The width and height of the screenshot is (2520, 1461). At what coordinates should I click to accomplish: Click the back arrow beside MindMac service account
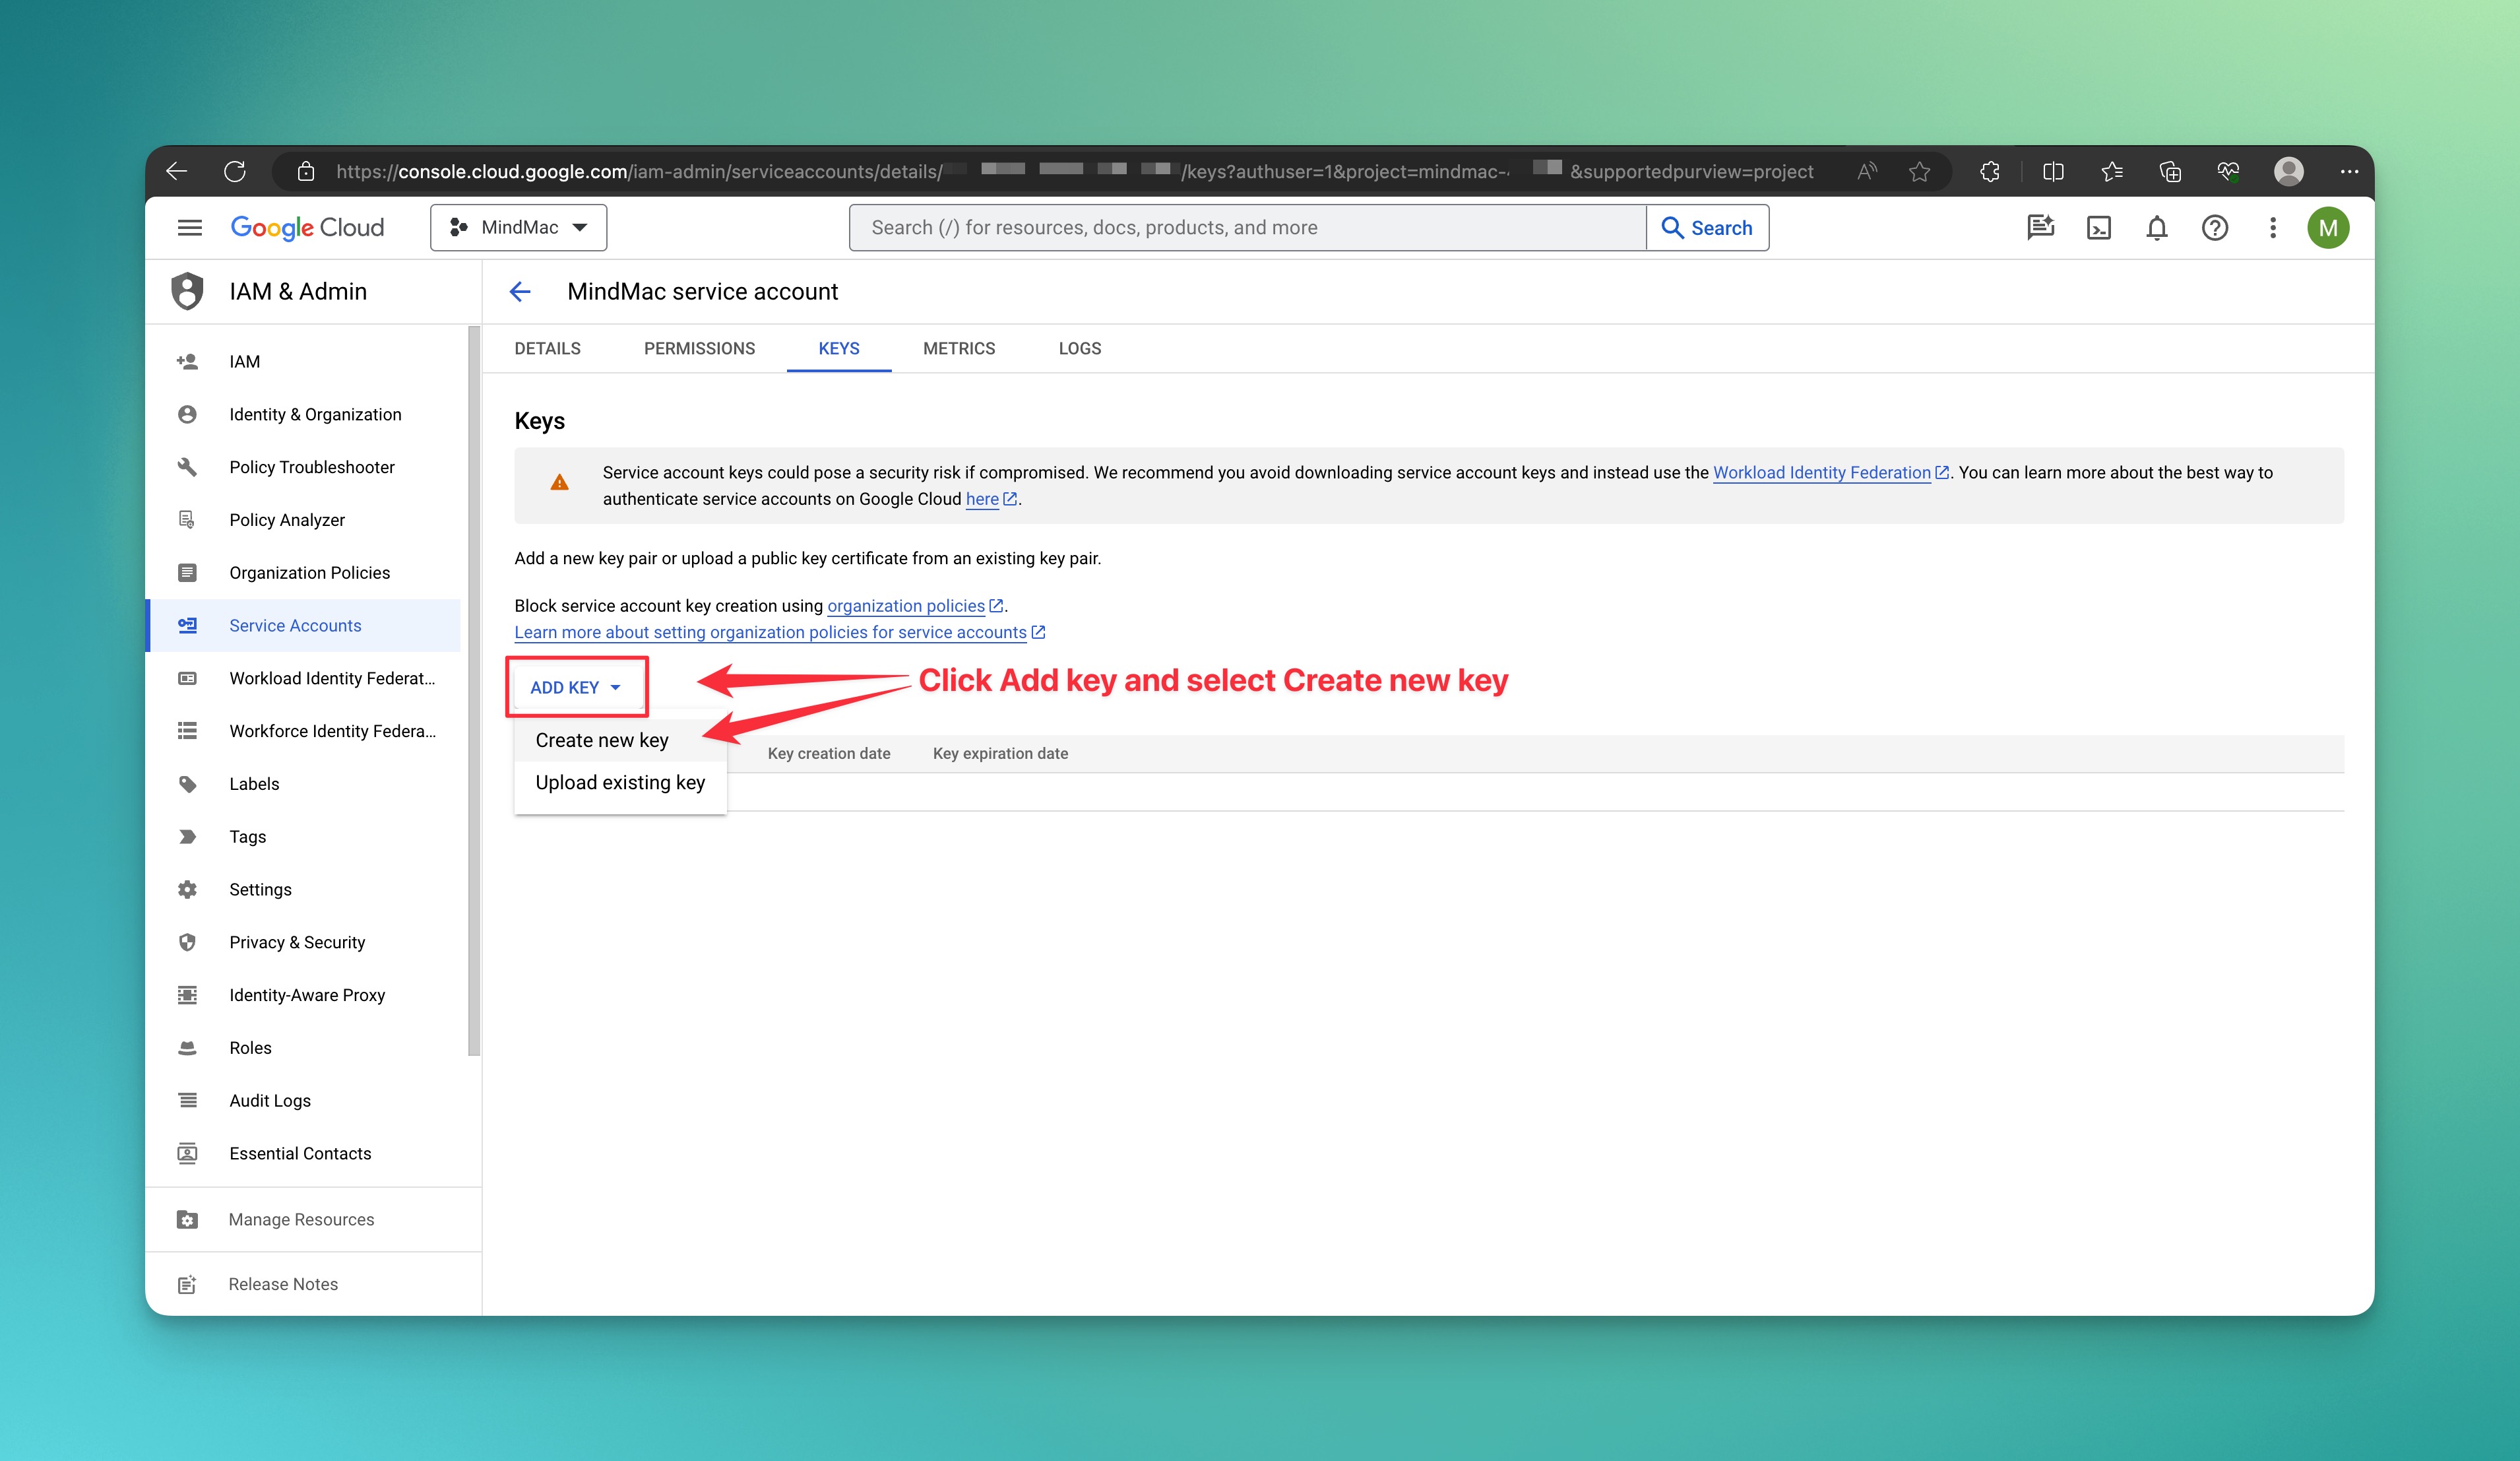click(x=520, y=291)
